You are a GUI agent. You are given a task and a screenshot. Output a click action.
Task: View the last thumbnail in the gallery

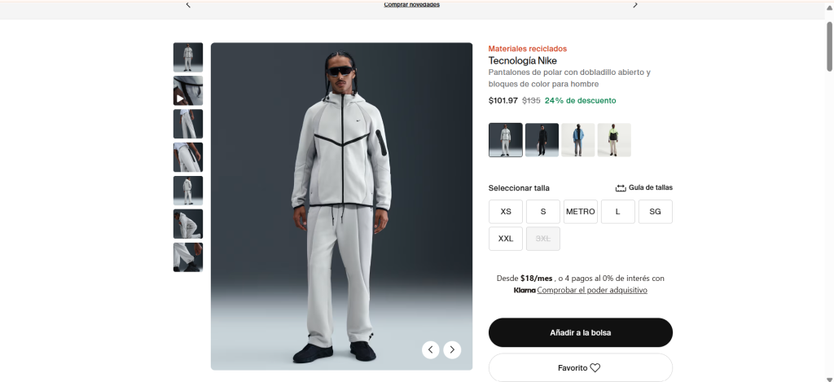point(188,257)
